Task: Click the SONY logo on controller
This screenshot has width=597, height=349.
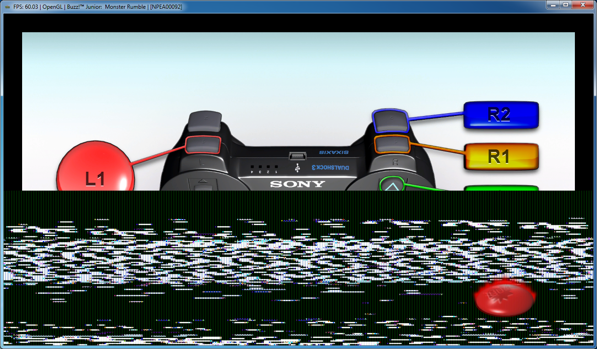Action: tap(298, 184)
